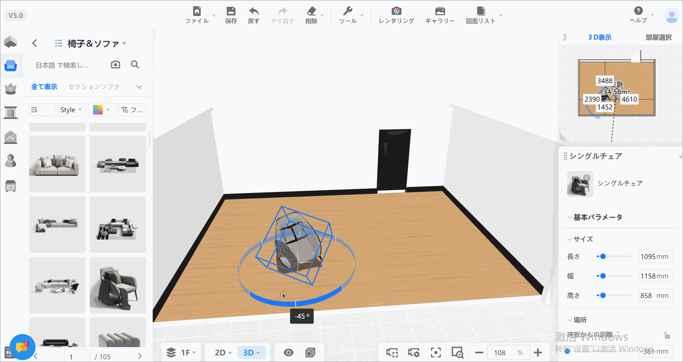This screenshot has height=362, width=683.
Task: Edit the 858 mm height field
Action: click(656, 295)
